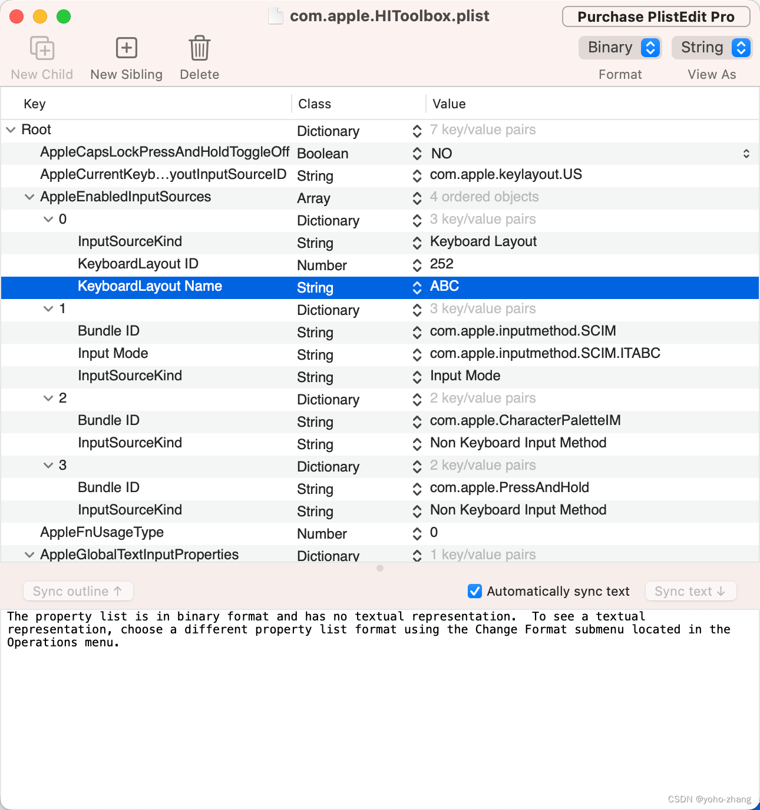
Task: Open class popup for AppleCurrentKeyboardLayoutInputSourceID row
Action: [x=417, y=175]
